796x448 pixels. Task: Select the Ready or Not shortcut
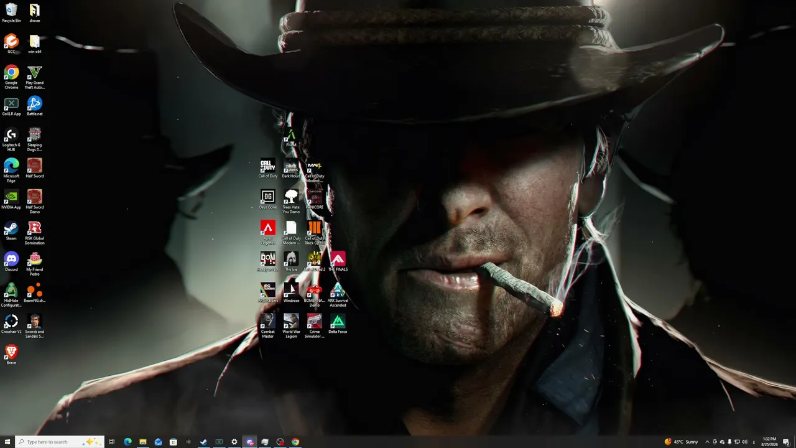(x=267, y=262)
